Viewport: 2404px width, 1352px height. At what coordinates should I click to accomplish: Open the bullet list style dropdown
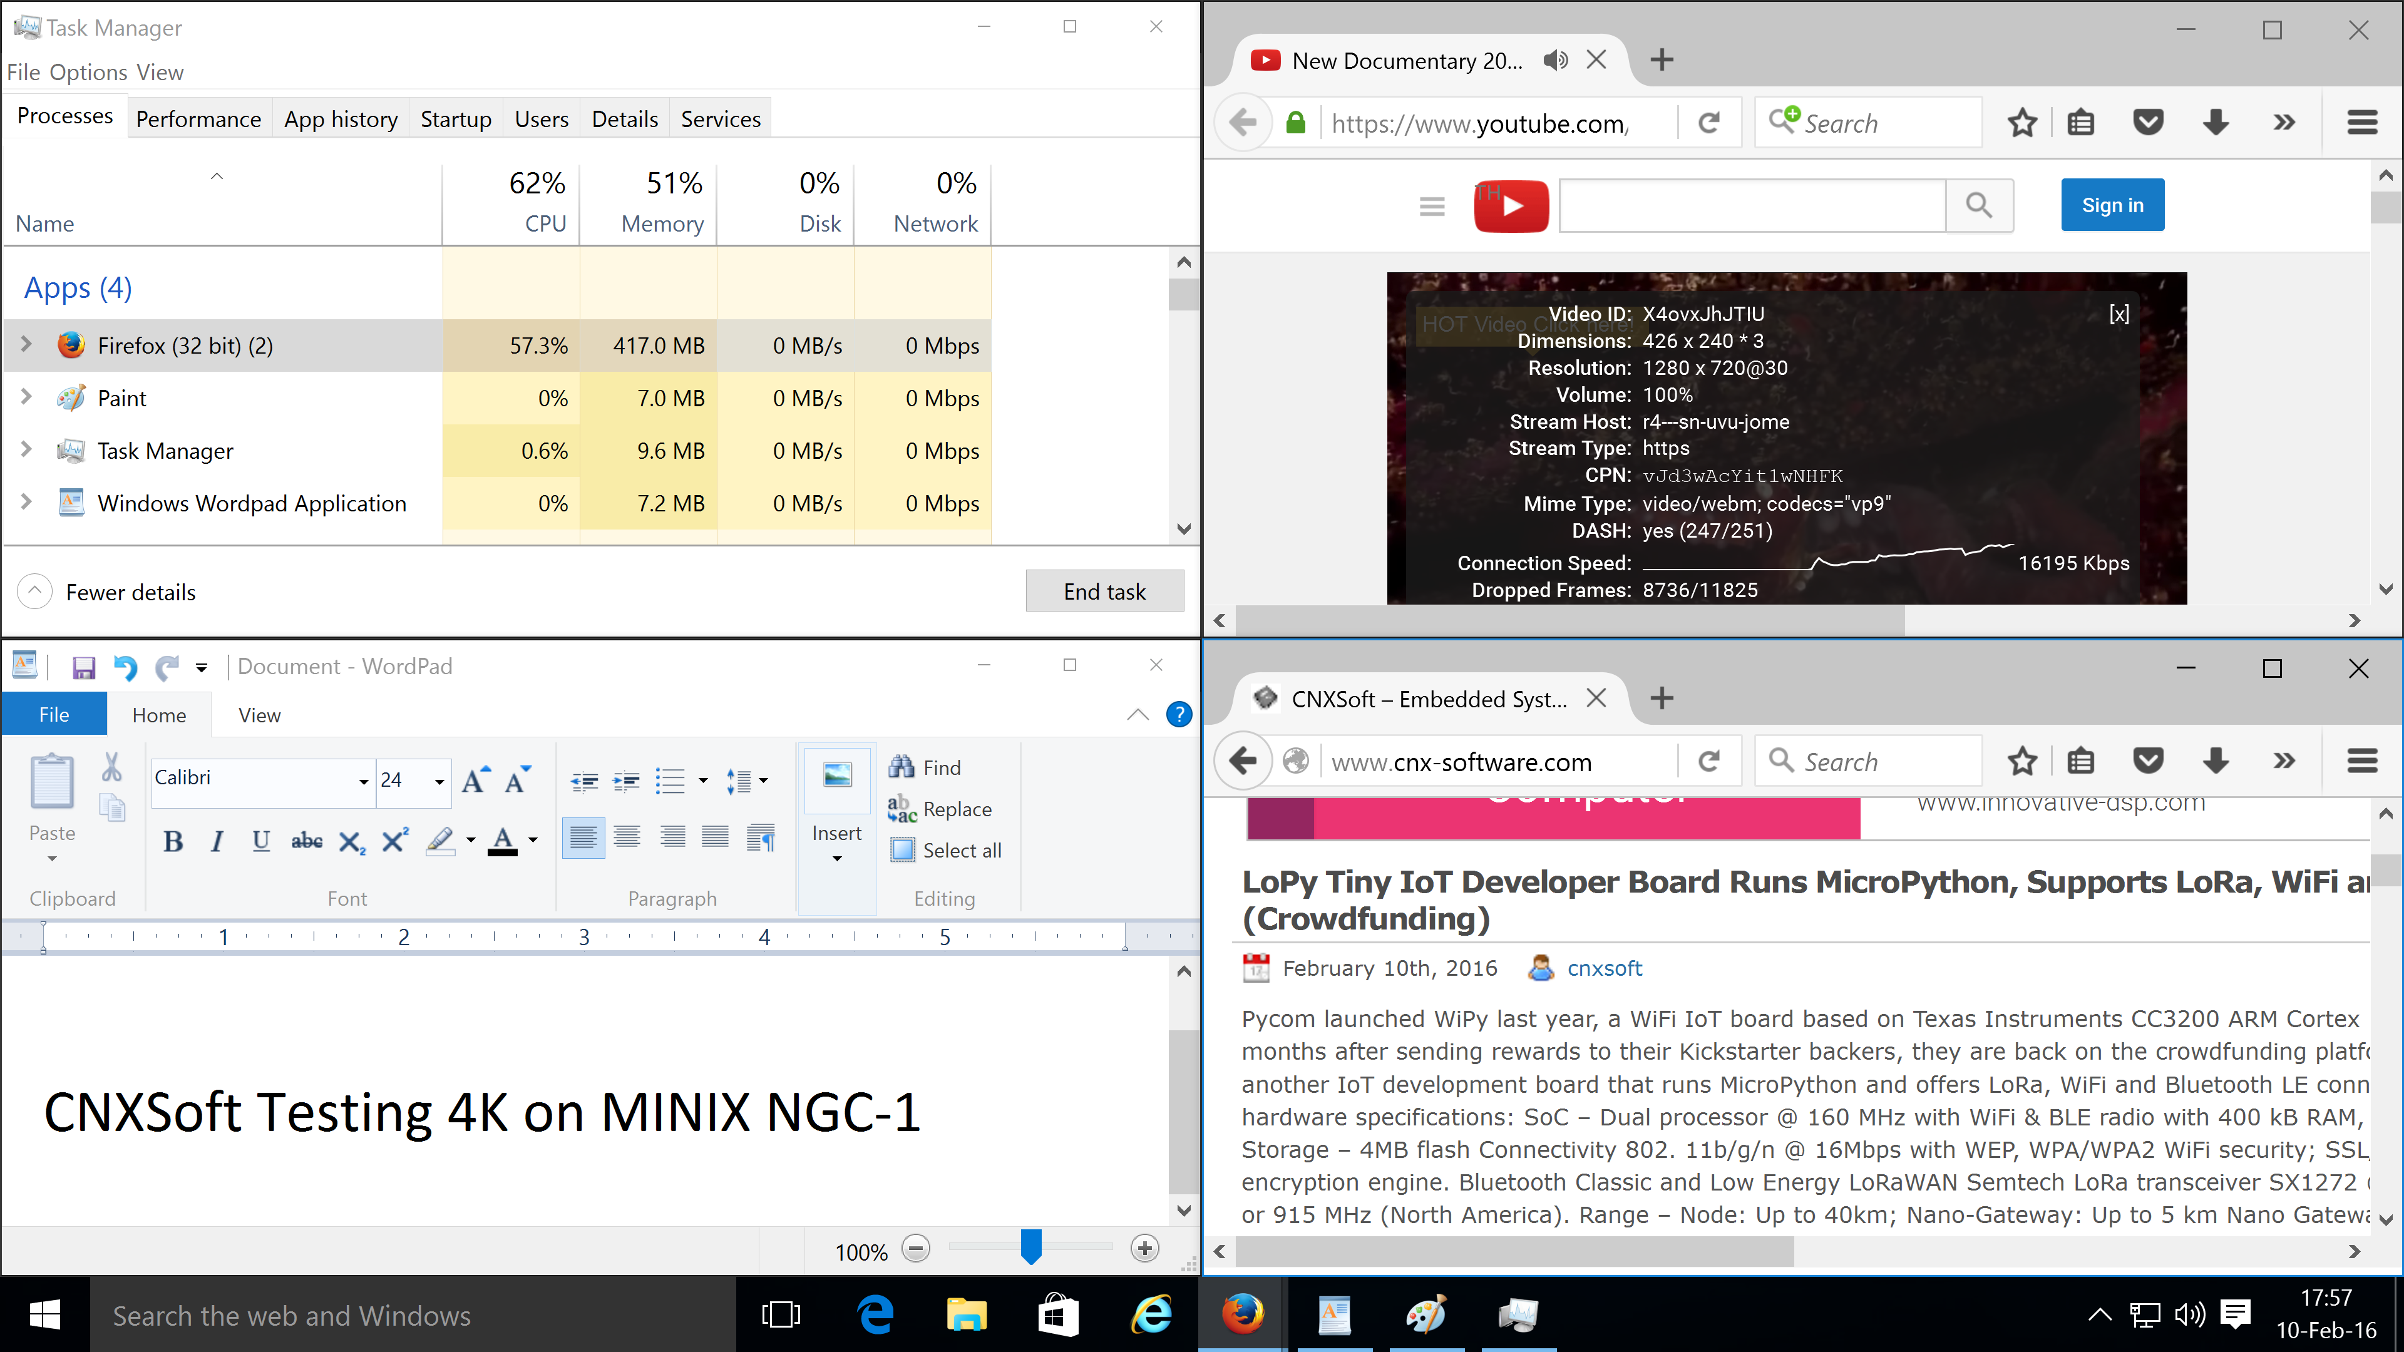click(x=702, y=780)
